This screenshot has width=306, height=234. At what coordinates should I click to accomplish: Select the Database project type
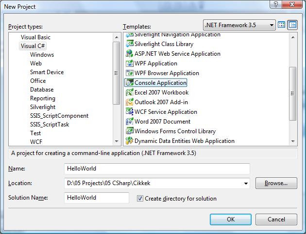[42, 90]
